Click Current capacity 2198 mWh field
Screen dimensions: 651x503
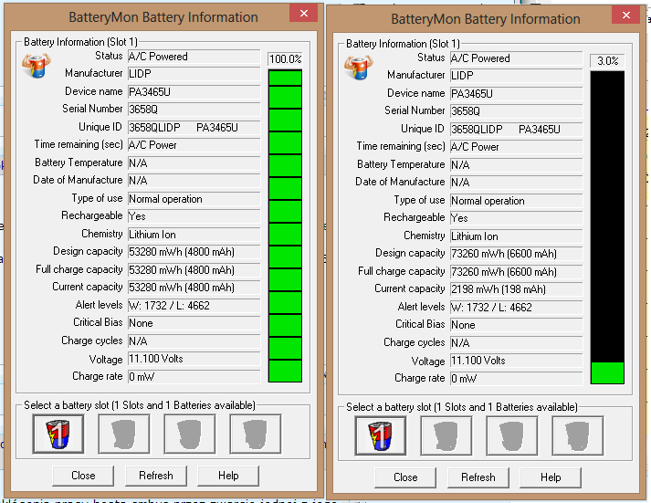click(x=516, y=289)
